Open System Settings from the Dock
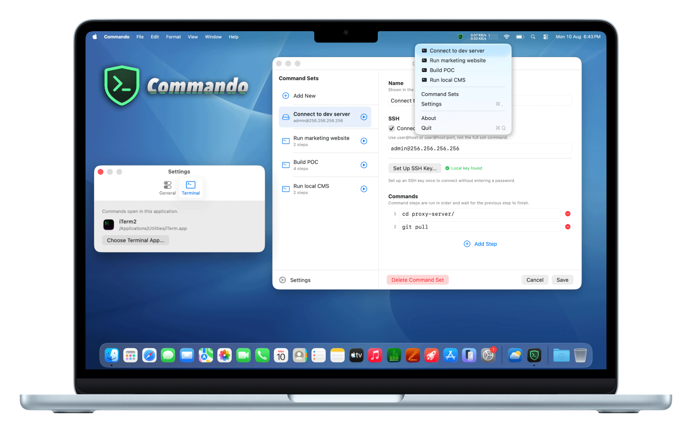This screenshot has width=692, height=432. coord(488,355)
